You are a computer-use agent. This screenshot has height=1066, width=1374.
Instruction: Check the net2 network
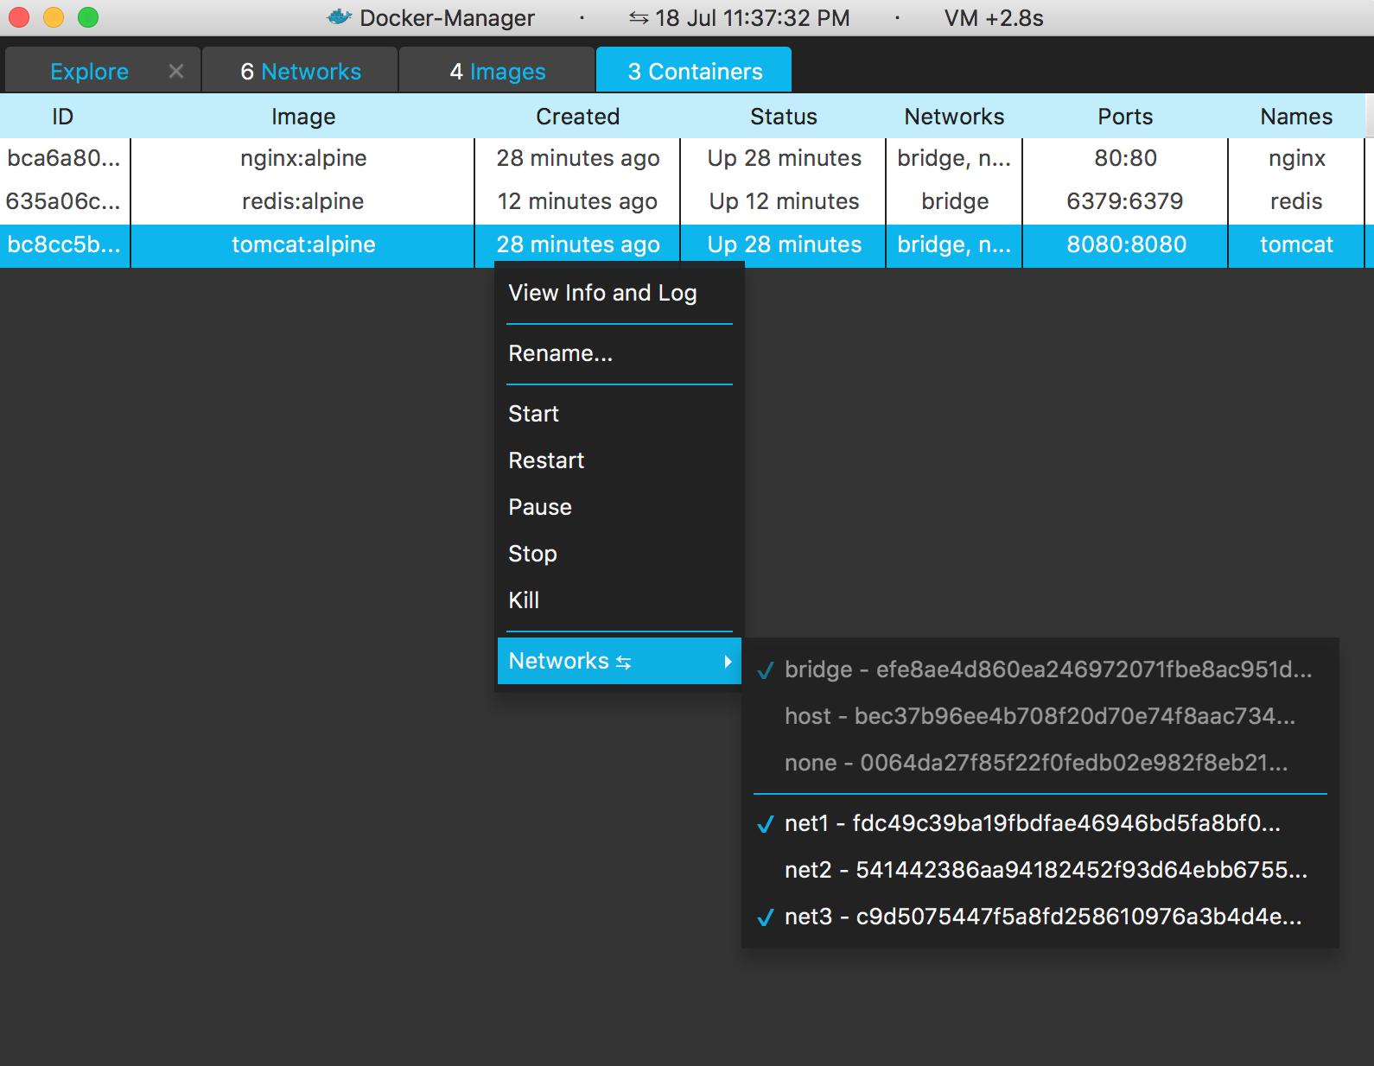1040,870
